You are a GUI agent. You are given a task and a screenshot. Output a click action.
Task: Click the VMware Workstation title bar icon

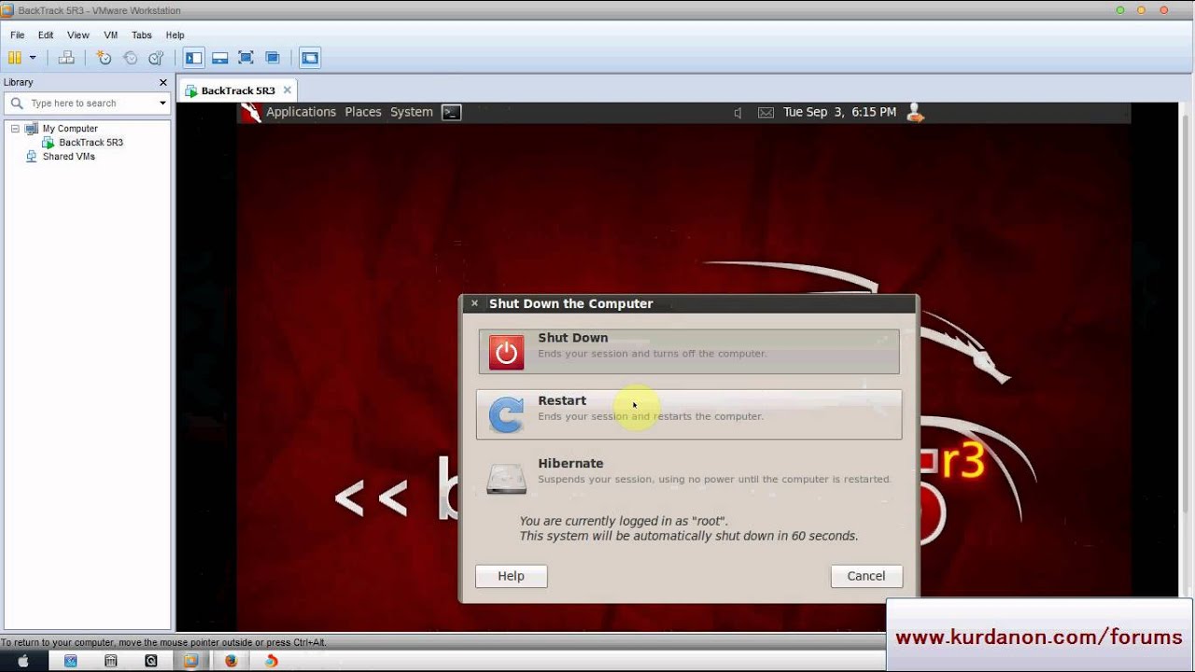[x=8, y=10]
